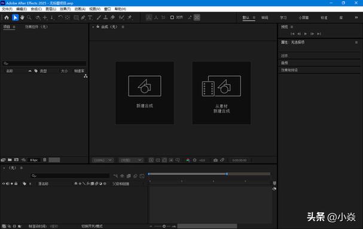Toggle motion blur switch in timeline
This screenshot has height=229, width=363.
(135, 176)
